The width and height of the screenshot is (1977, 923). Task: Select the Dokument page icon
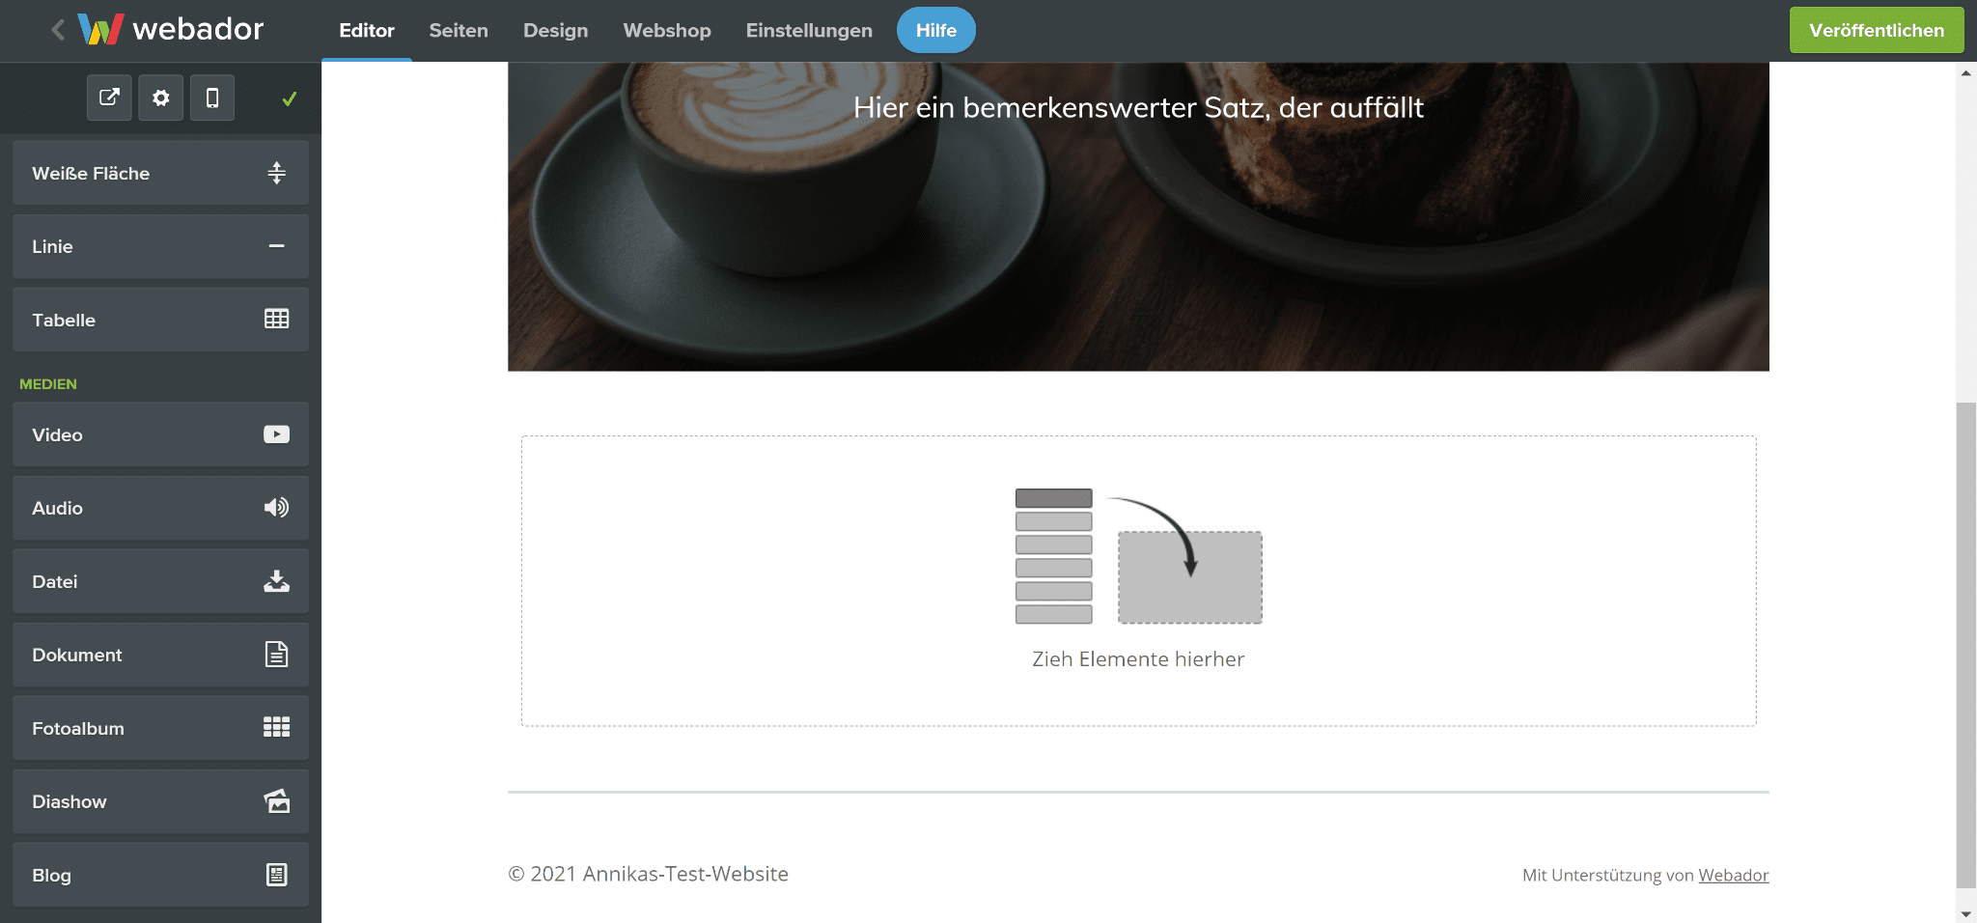(277, 655)
